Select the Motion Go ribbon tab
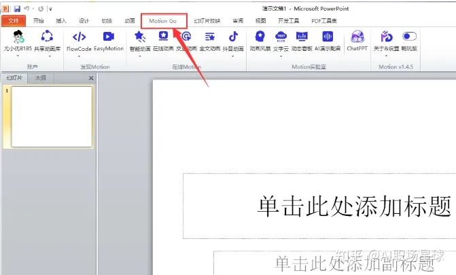 point(163,21)
